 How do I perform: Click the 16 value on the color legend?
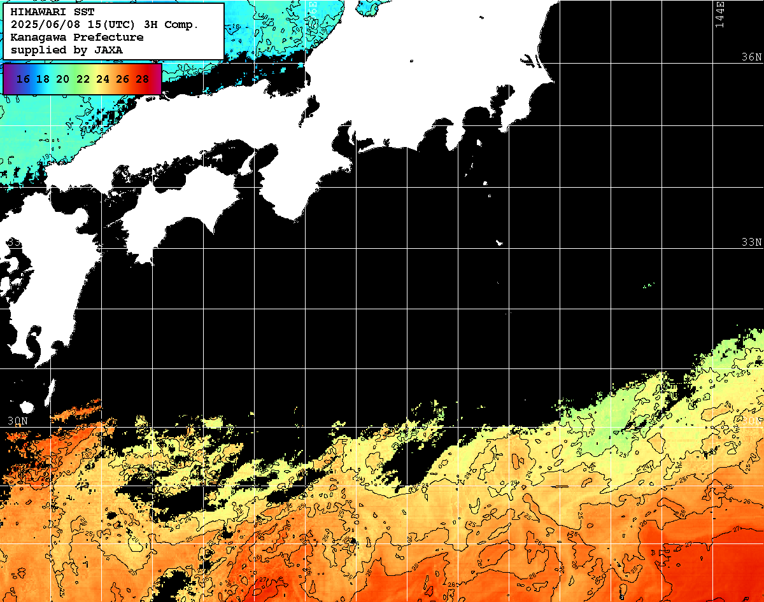click(23, 79)
